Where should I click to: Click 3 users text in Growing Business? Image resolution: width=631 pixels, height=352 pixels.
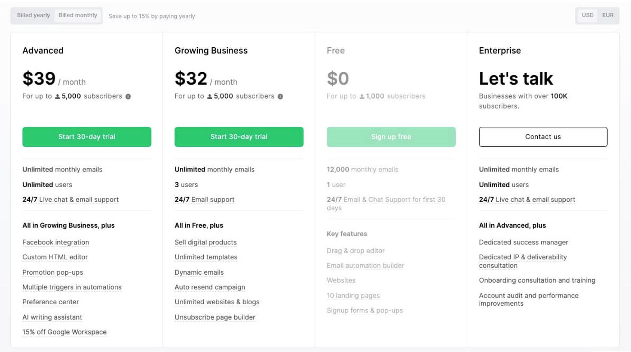(186, 185)
